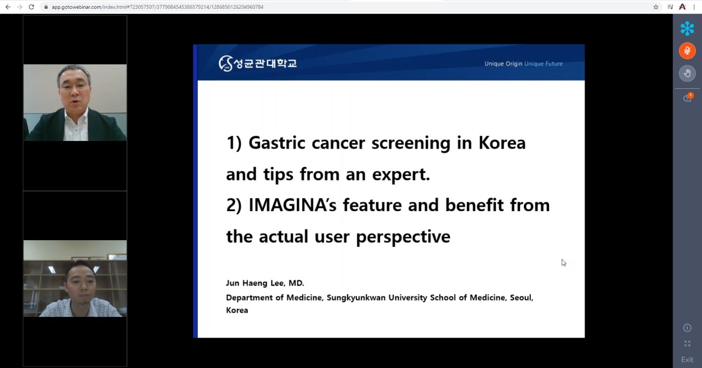Go back with browser back arrow
The width and height of the screenshot is (702, 368).
8,7
